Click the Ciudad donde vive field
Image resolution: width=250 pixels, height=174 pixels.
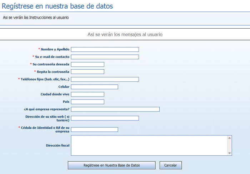pyautogui.click(x=87, y=94)
